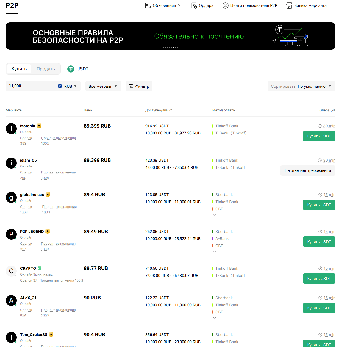This screenshot has height=347, width=350.
Task: Click the banner carousel pagination dots
Action: click(171, 47)
